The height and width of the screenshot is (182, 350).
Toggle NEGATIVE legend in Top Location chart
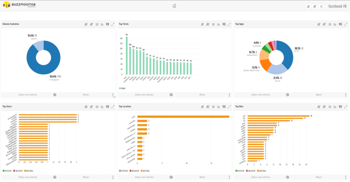coord(134,171)
